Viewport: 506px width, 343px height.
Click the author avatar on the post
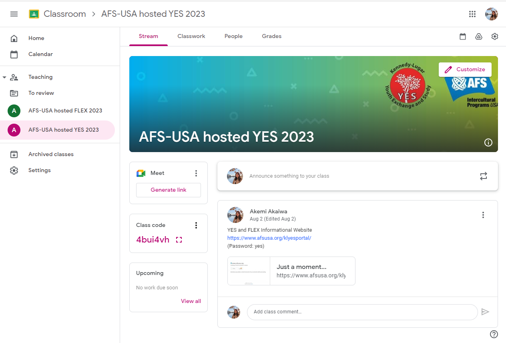click(235, 215)
